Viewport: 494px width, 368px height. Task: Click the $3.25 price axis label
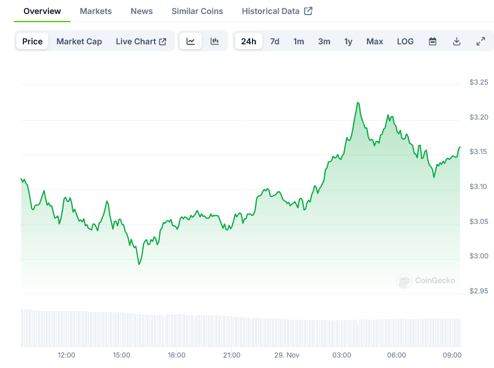pos(479,82)
